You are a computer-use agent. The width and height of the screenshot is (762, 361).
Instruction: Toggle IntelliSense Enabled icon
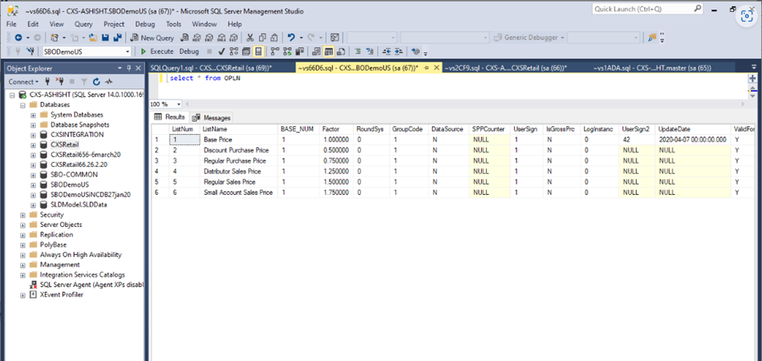click(259, 51)
